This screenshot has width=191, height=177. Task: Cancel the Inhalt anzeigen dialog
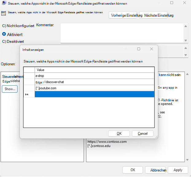tap(143, 133)
